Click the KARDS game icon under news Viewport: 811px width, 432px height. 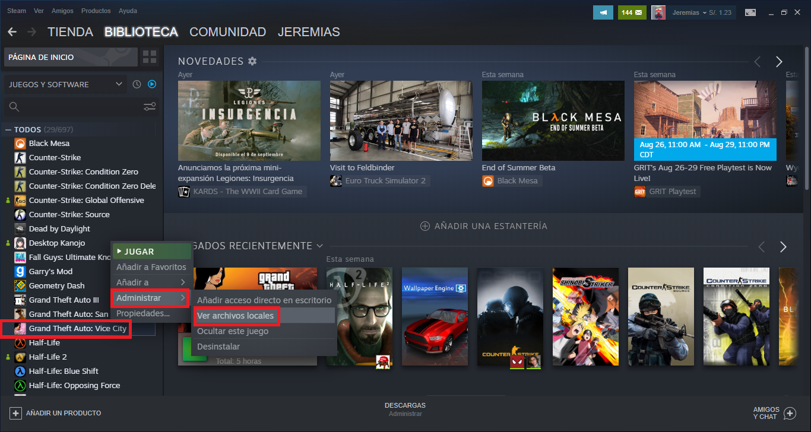pyautogui.click(x=183, y=192)
